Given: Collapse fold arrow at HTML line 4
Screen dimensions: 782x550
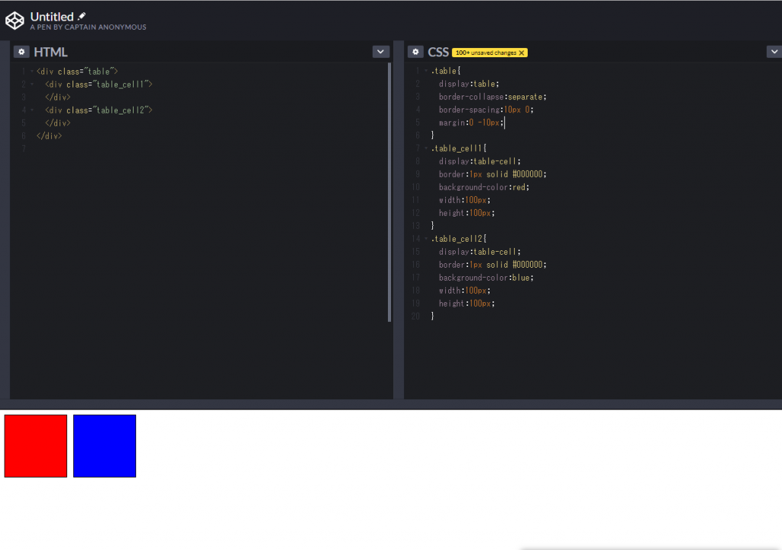Looking at the screenshot, I should pyautogui.click(x=32, y=110).
